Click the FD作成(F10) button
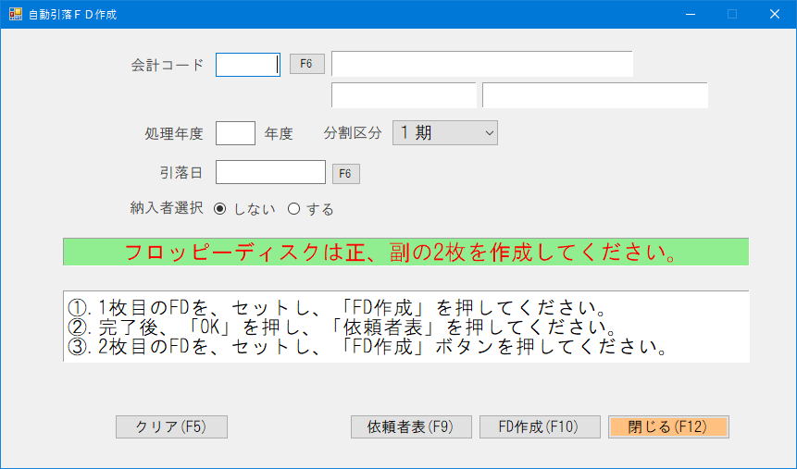Screen dimensions: 797x469 [x=540, y=426]
